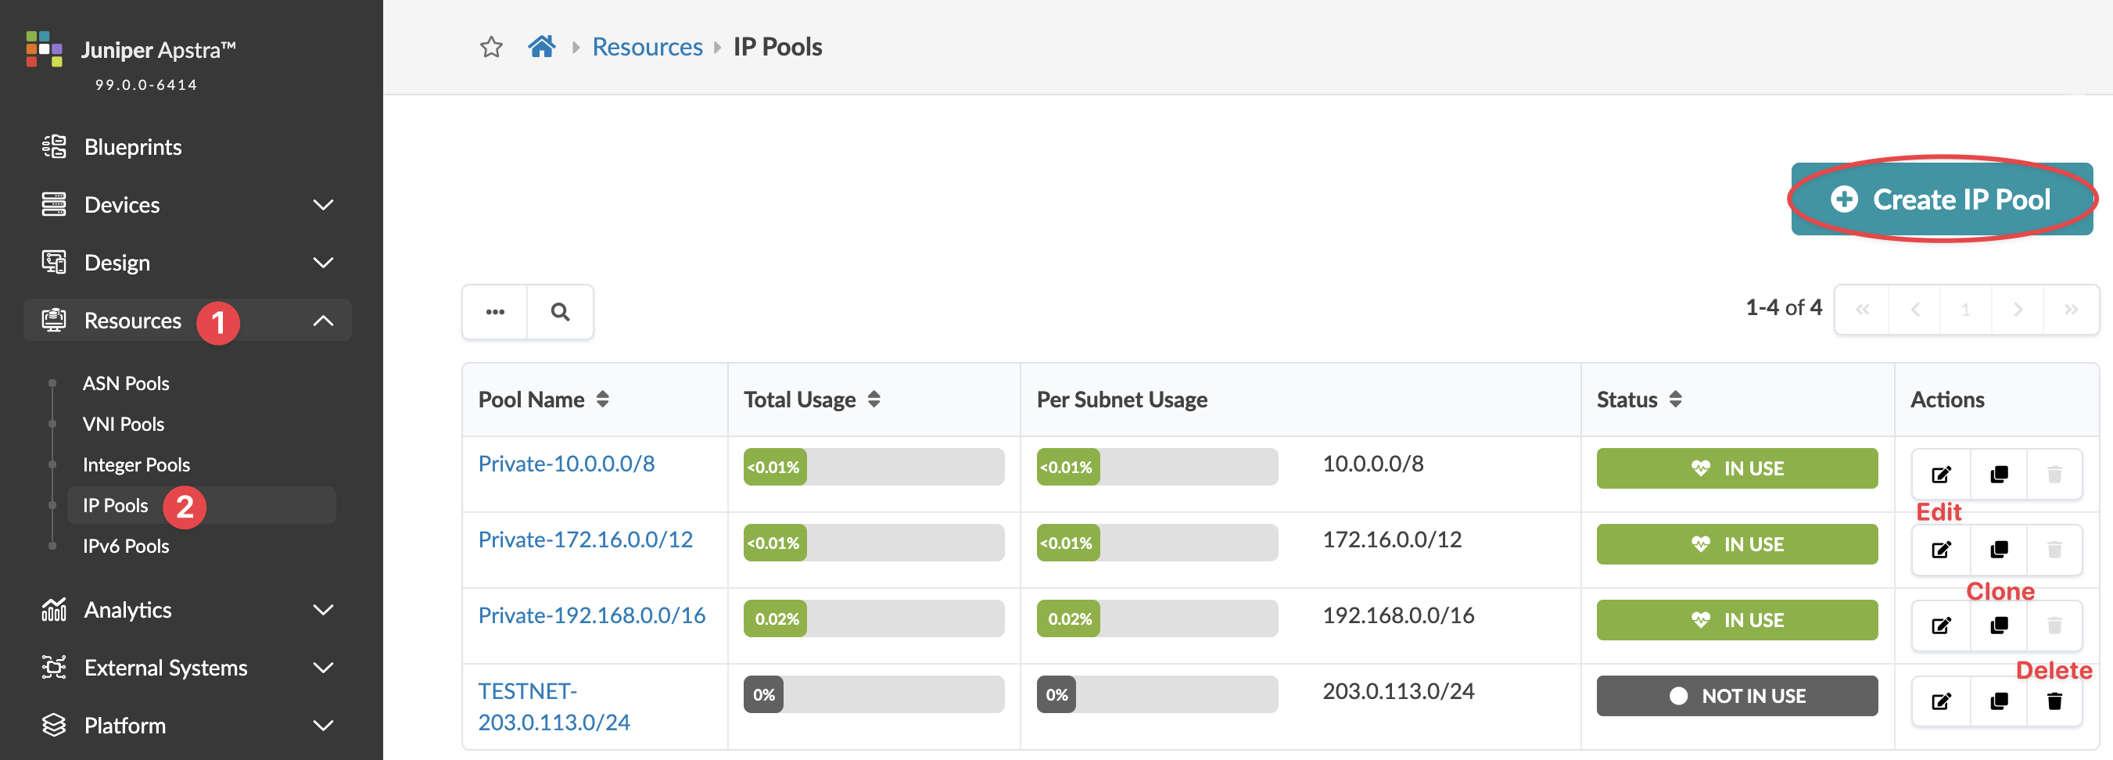Edit the Private-192.168.0.0/16 pool
This screenshot has height=760, width=2113.
(1941, 626)
